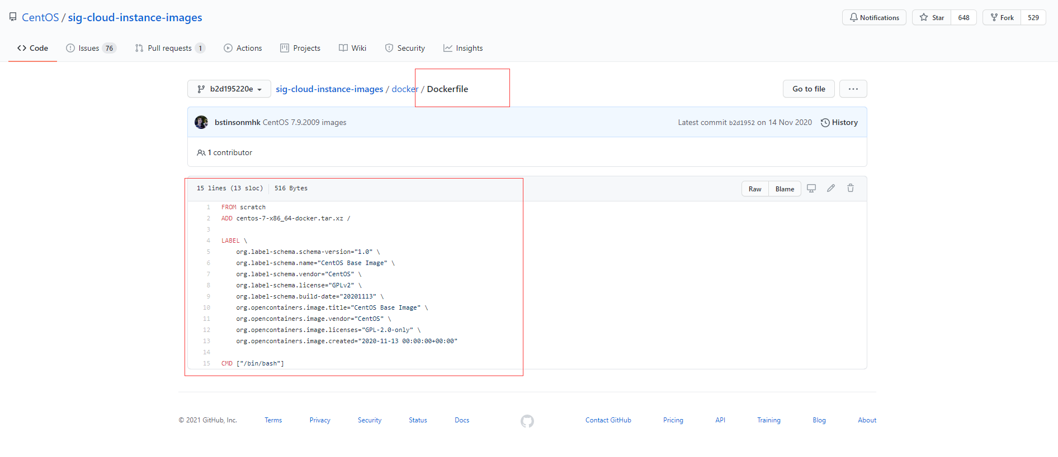The height and width of the screenshot is (457, 1058).
Task: Select line number 1 in code
Action: pos(209,207)
